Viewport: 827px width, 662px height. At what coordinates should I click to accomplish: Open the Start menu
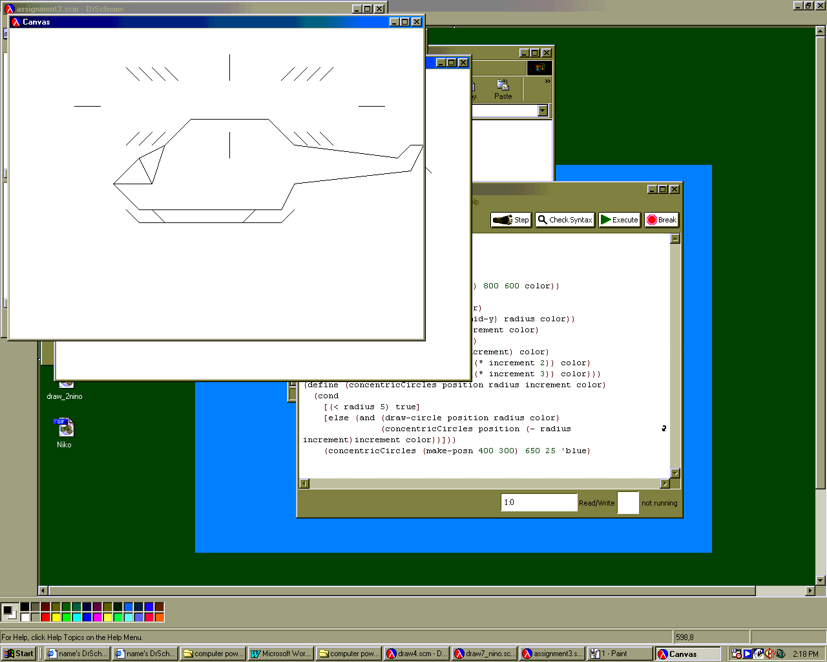tap(19, 654)
